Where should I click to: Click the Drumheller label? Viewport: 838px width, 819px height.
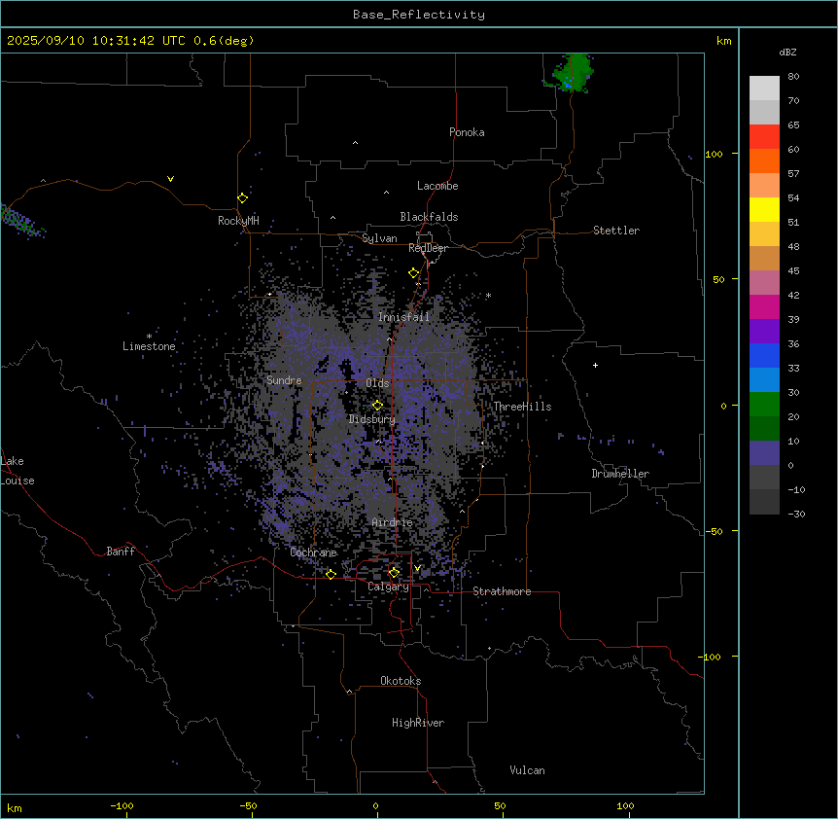620,474
